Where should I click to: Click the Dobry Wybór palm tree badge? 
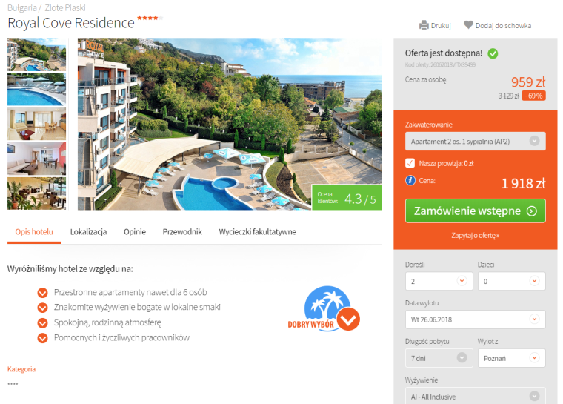(x=324, y=308)
